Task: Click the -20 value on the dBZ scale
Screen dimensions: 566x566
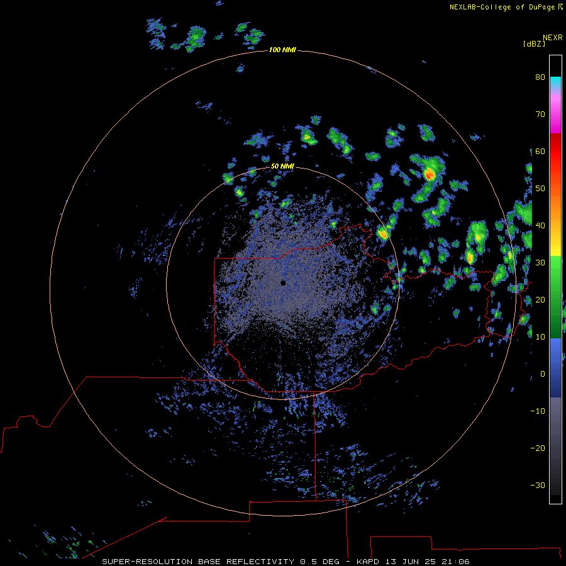Action: [538, 448]
